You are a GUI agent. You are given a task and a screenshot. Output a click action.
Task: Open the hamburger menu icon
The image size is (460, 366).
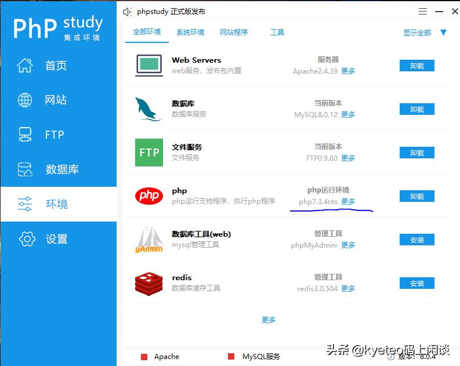[423, 12]
